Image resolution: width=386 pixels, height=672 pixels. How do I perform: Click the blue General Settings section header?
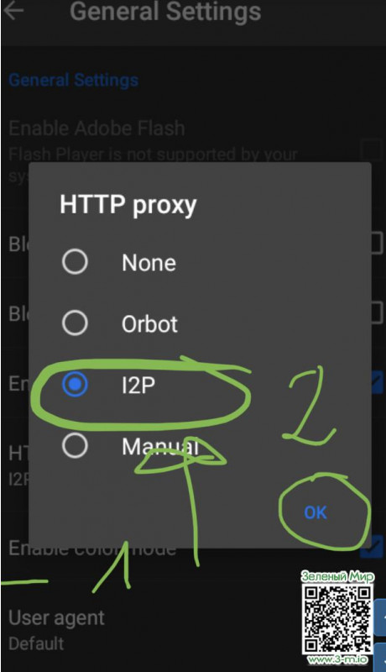tap(73, 80)
